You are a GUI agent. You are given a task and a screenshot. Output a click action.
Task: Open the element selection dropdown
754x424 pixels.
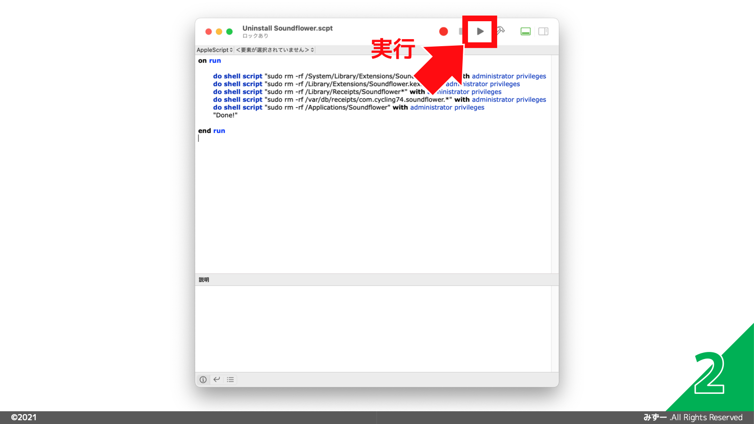(x=275, y=50)
